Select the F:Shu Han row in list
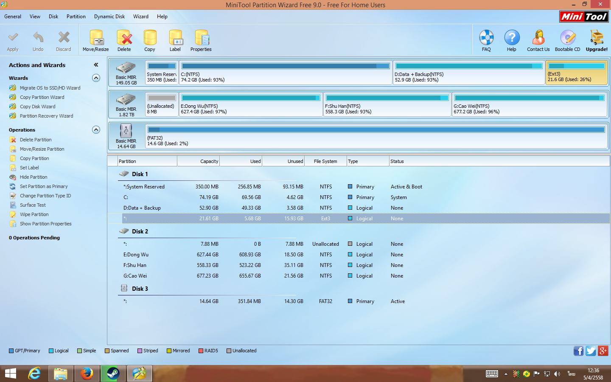Viewport: 611px width, 382px height. (x=359, y=265)
